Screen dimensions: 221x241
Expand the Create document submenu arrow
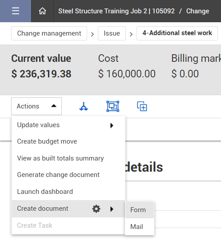(x=112, y=209)
